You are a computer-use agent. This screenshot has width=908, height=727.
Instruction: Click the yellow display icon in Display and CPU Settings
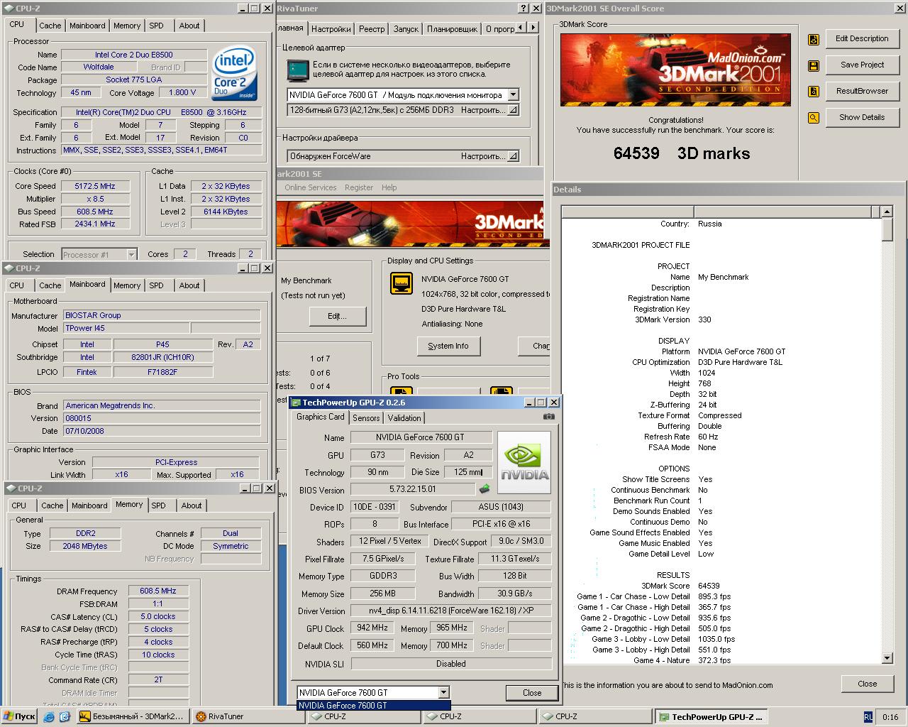coord(402,283)
